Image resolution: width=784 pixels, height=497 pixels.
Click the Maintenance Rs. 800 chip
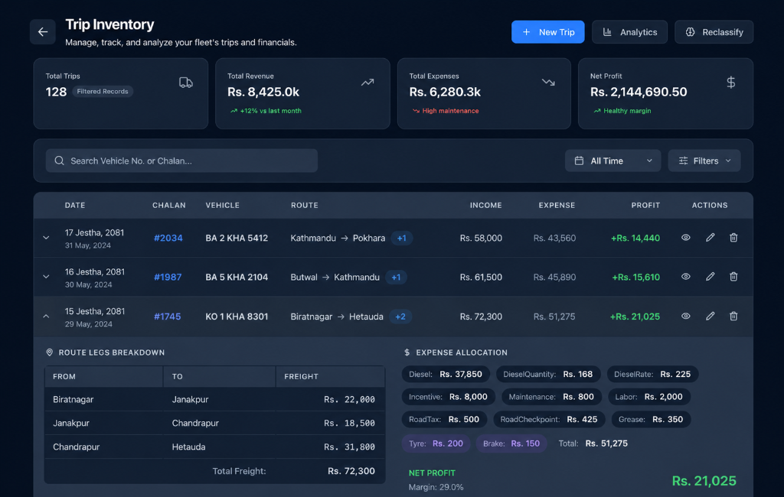pos(551,397)
